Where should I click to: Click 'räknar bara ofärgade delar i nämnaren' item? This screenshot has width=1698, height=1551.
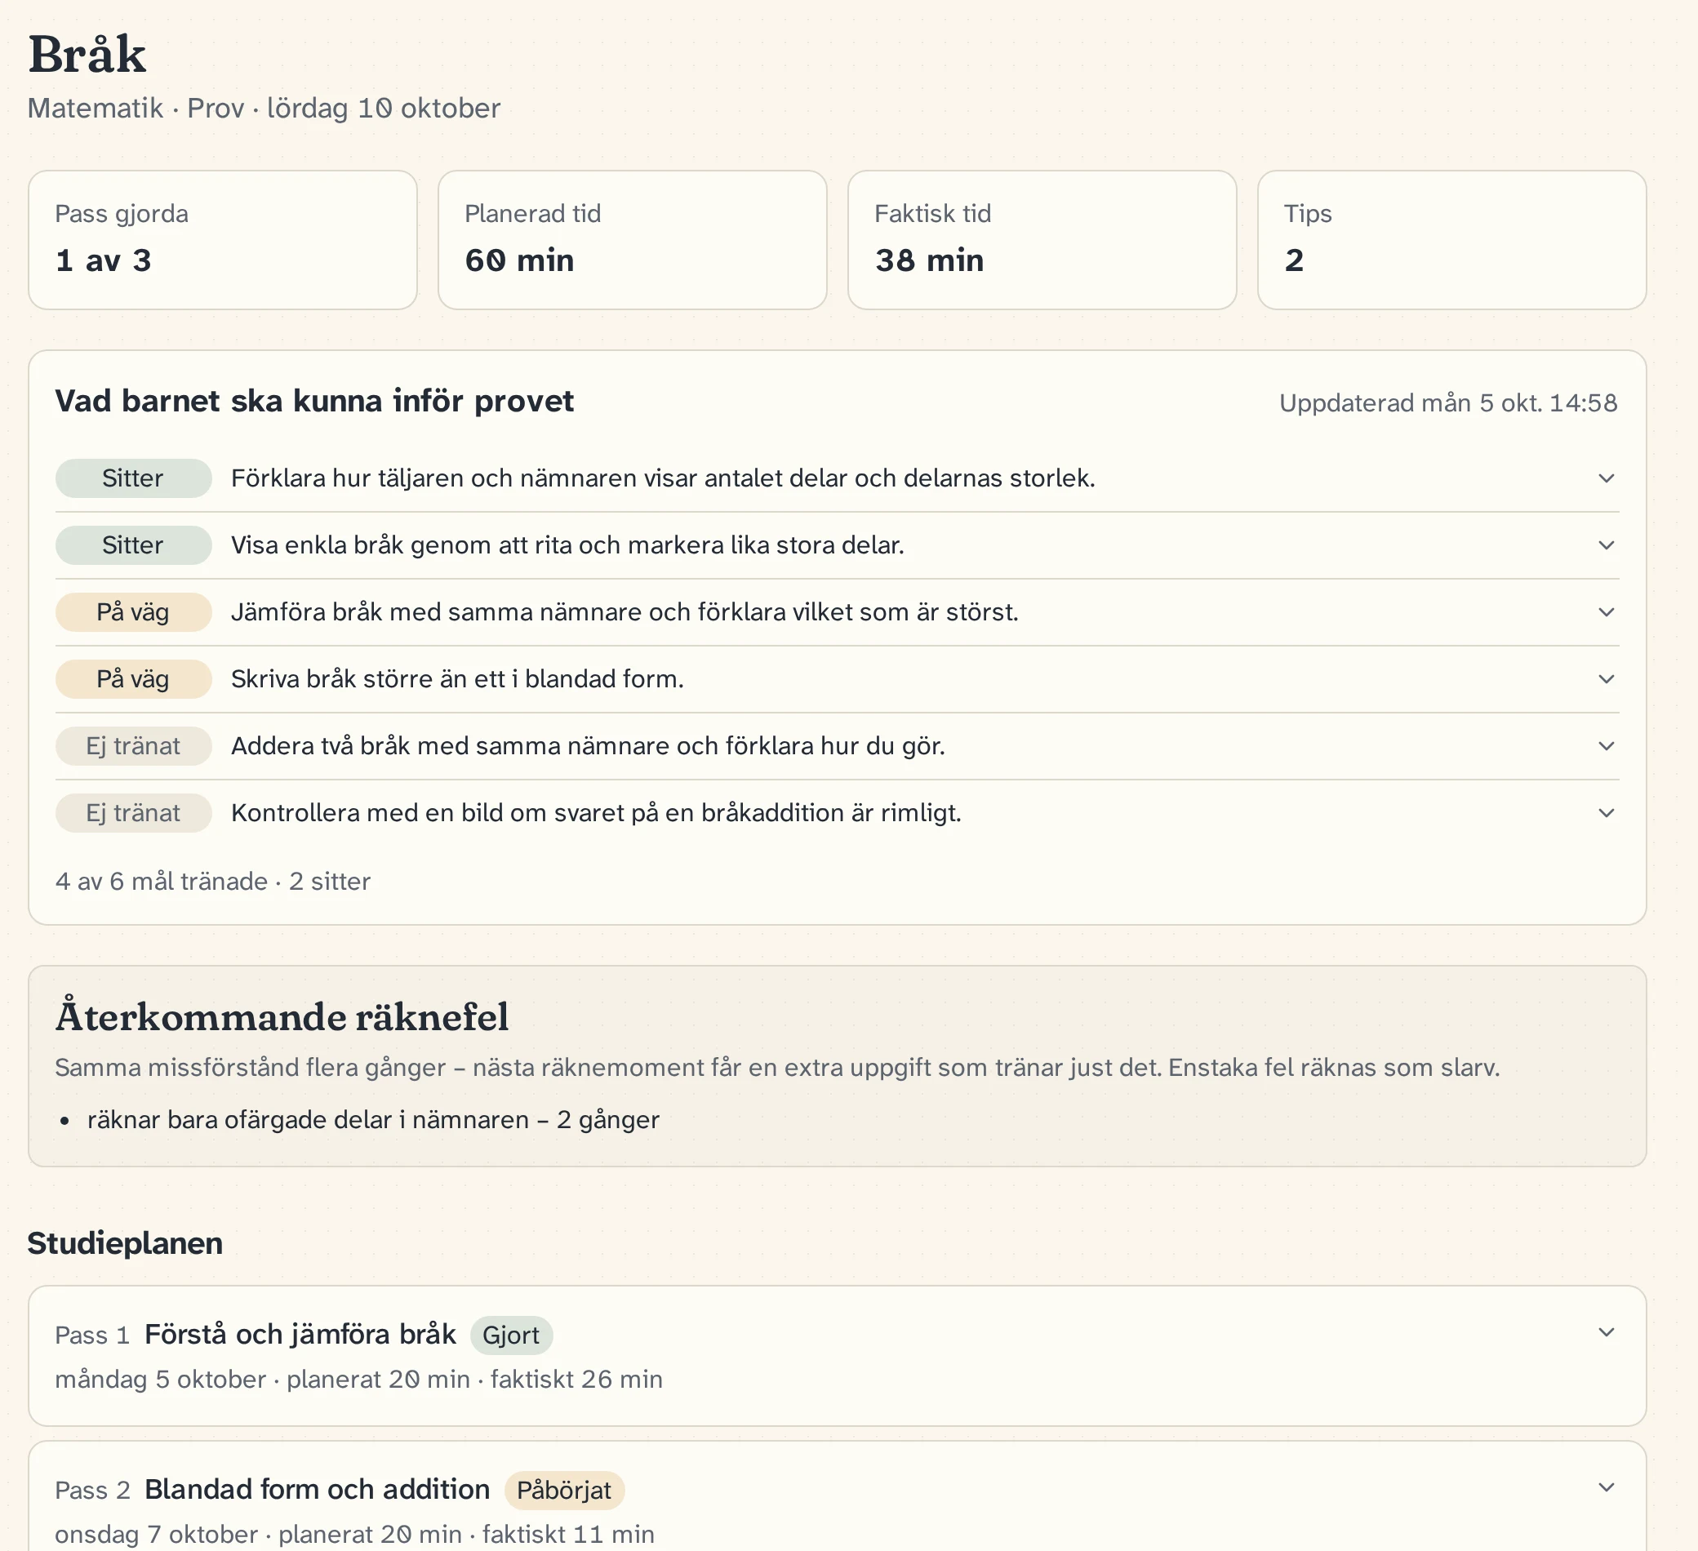pos(373,1120)
